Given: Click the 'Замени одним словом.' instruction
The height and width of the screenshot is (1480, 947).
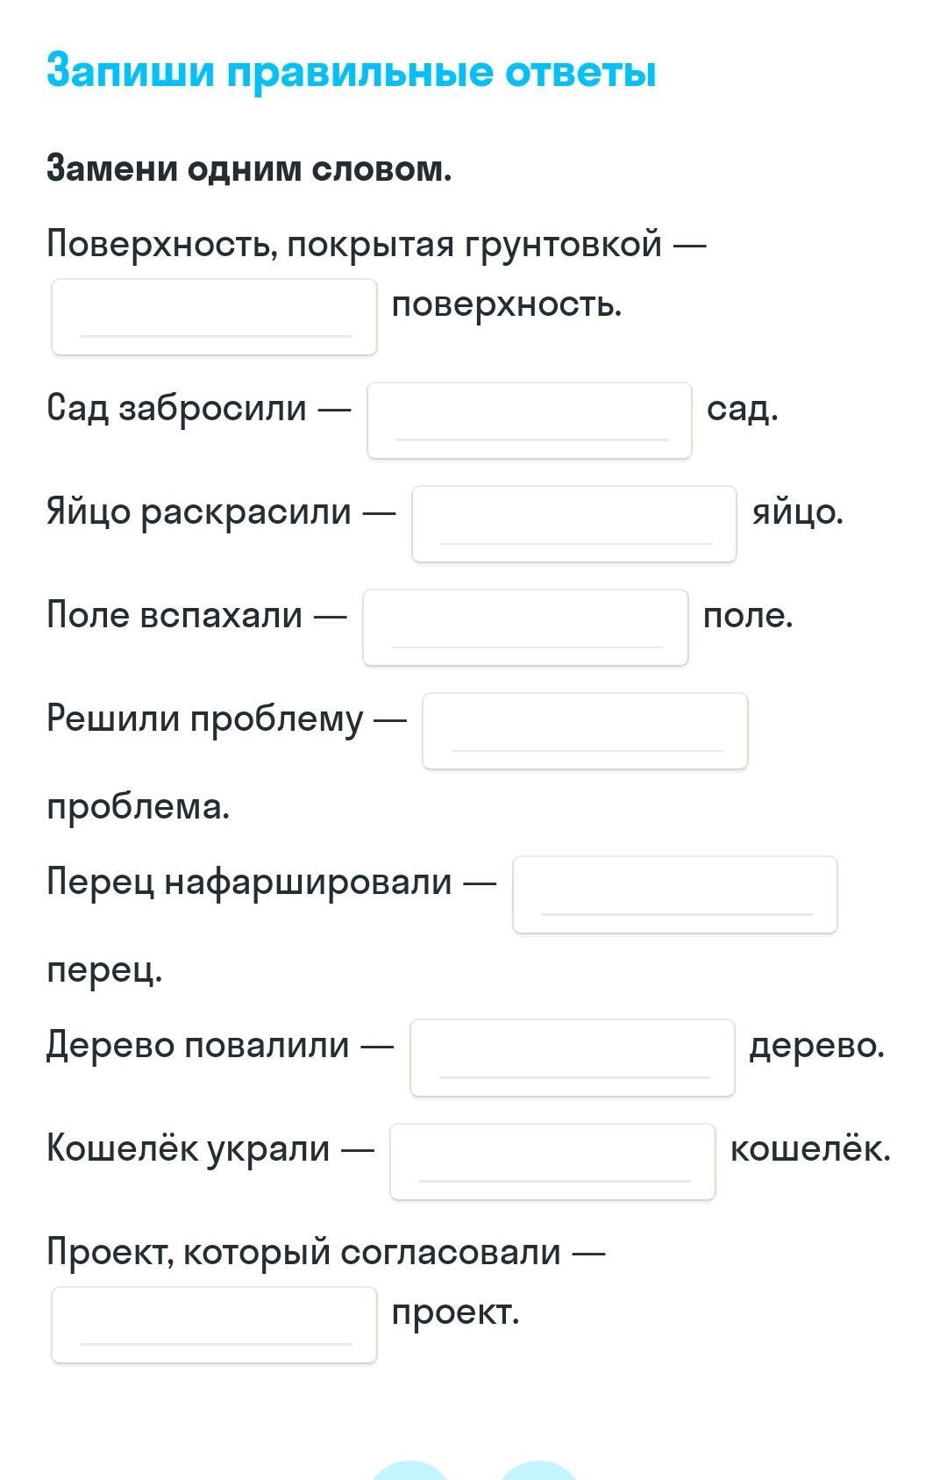Looking at the screenshot, I should point(249,168).
